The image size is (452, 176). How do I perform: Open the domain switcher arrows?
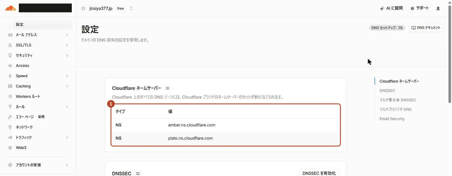[x=131, y=8]
